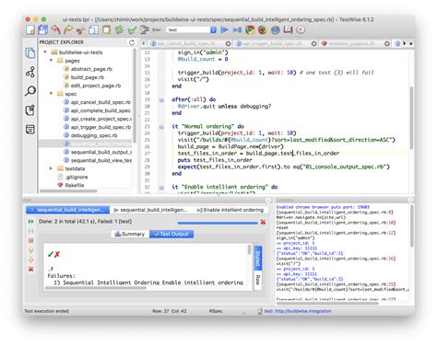437x345 pixels.
Task: Select the Rakefile in explorer
Action: (74, 185)
